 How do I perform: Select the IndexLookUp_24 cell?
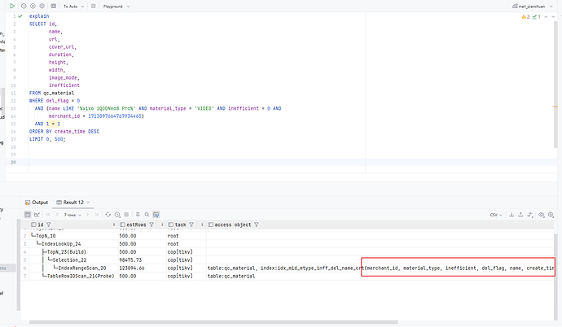point(73,244)
